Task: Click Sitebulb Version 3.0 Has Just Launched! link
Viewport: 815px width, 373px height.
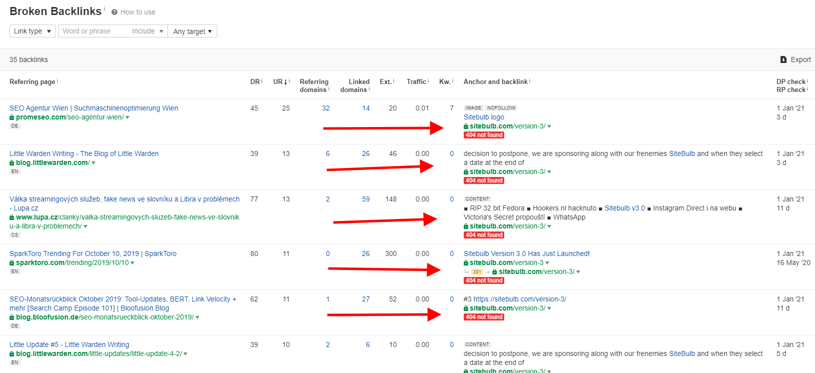Action: (527, 253)
